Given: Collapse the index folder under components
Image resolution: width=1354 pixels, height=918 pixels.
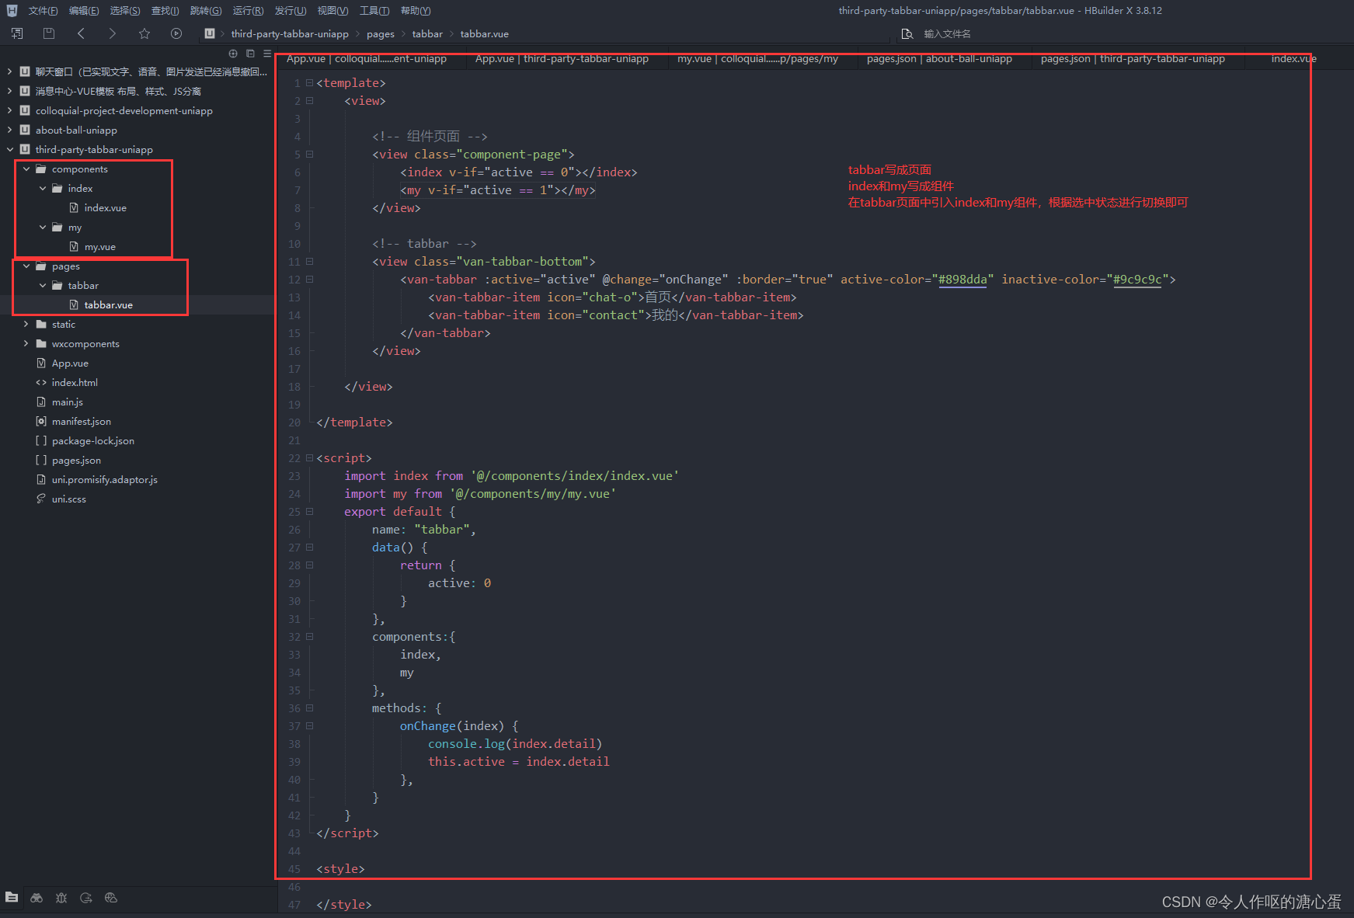Looking at the screenshot, I should click(43, 189).
